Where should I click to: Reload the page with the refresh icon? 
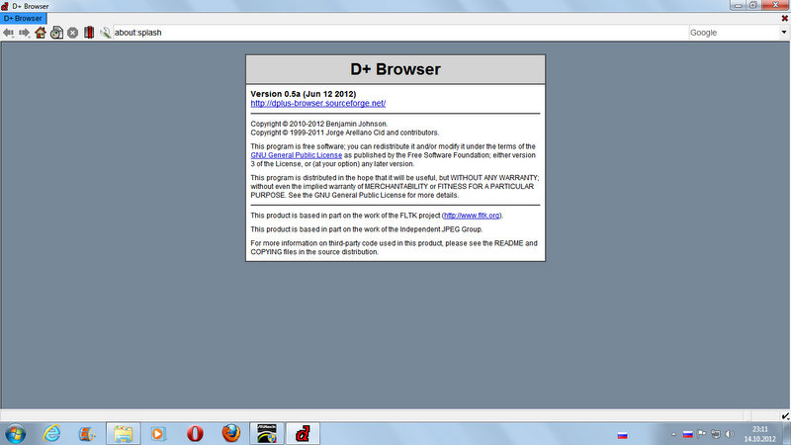(56, 33)
